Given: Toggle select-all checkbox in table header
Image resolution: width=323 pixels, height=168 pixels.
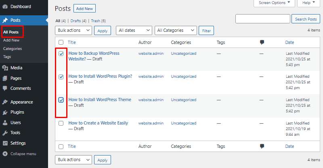Looking at the screenshot, I should pyautogui.click(x=61, y=42).
